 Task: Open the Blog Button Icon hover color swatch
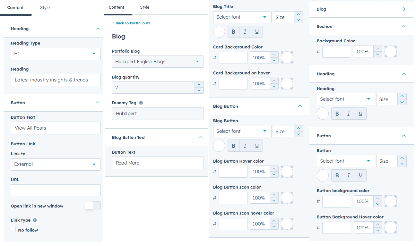(x=287, y=224)
